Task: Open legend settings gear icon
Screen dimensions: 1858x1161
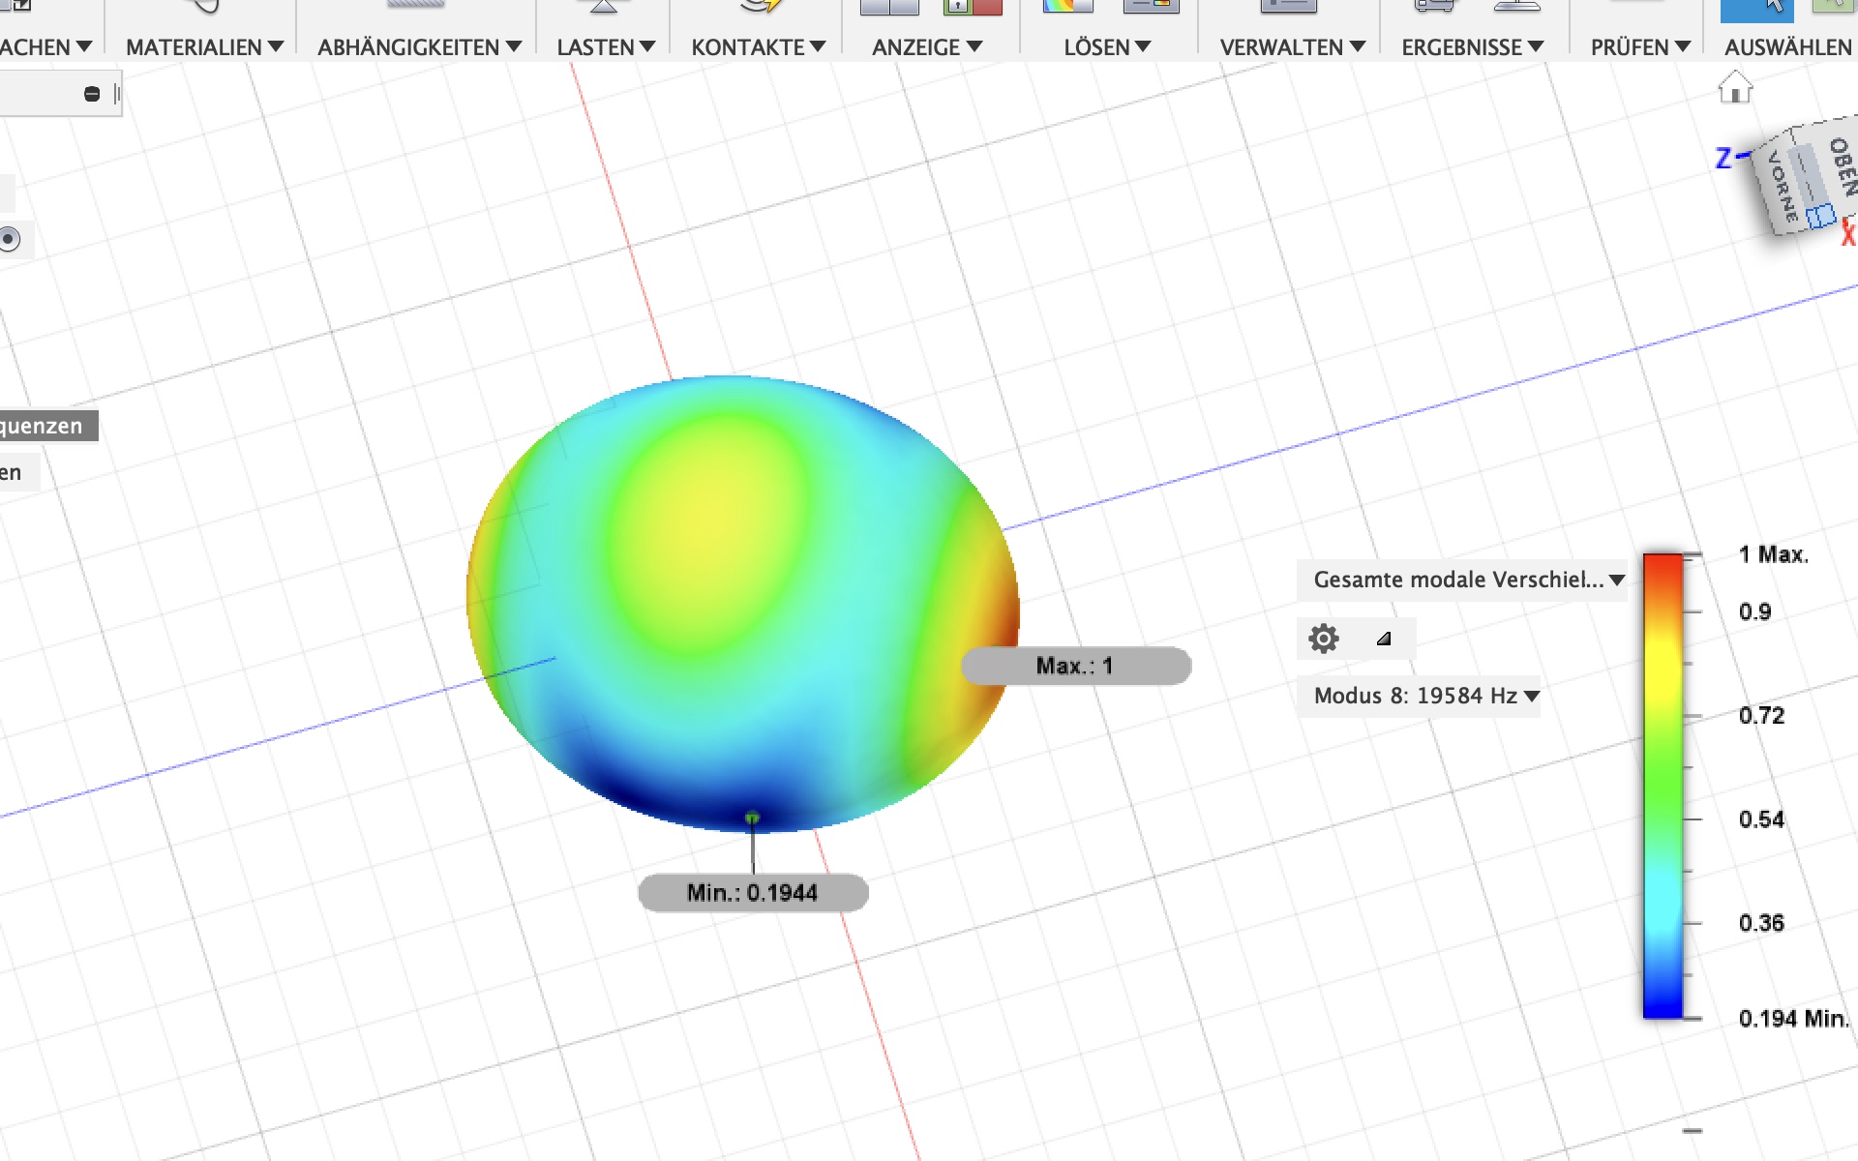Action: pyautogui.click(x=1323, y=639)
